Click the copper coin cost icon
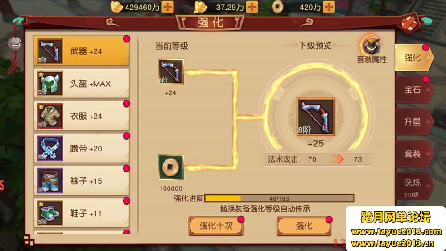The height and width of the screenshot is (251, 446). coord(171,167)
